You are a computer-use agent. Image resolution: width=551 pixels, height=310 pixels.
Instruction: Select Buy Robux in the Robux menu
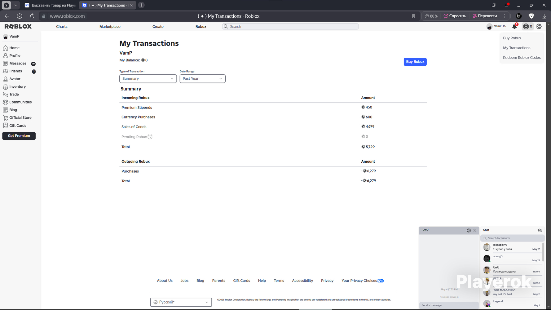[512, 38]
